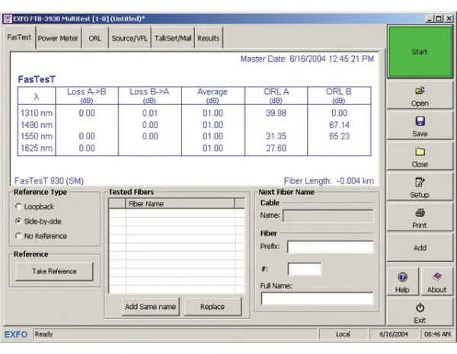Switch to the Power Meter tab

(59, 38)
